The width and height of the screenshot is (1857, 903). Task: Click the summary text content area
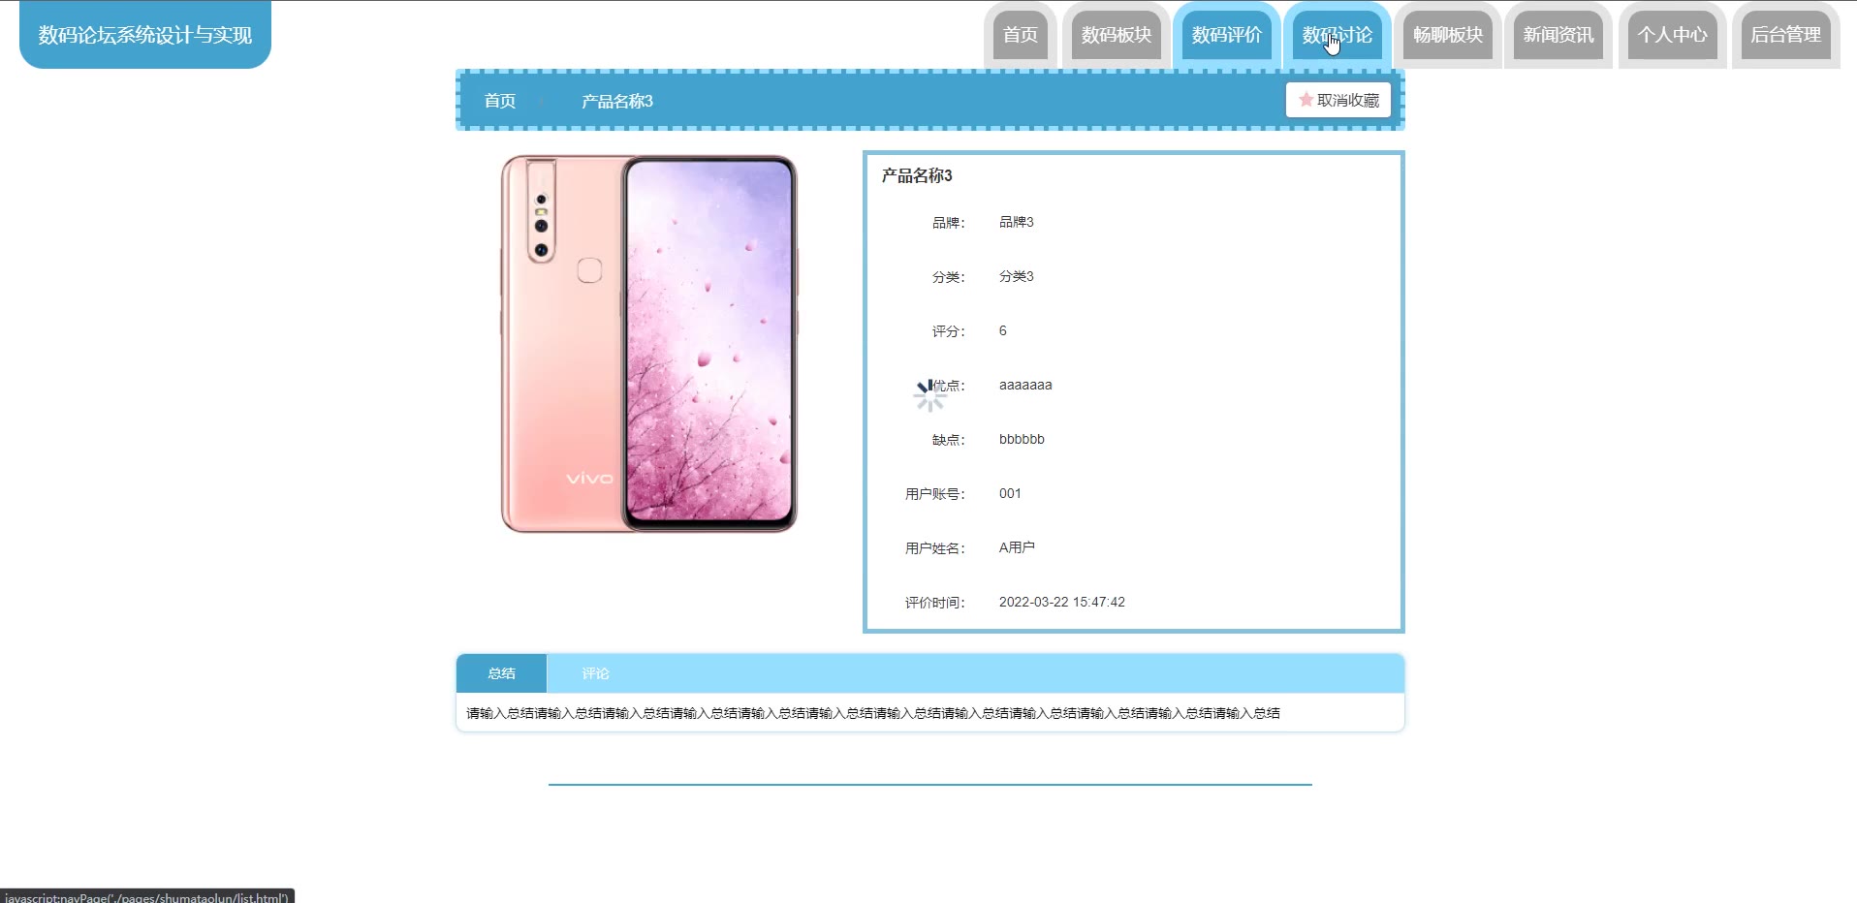coord(873,713)
